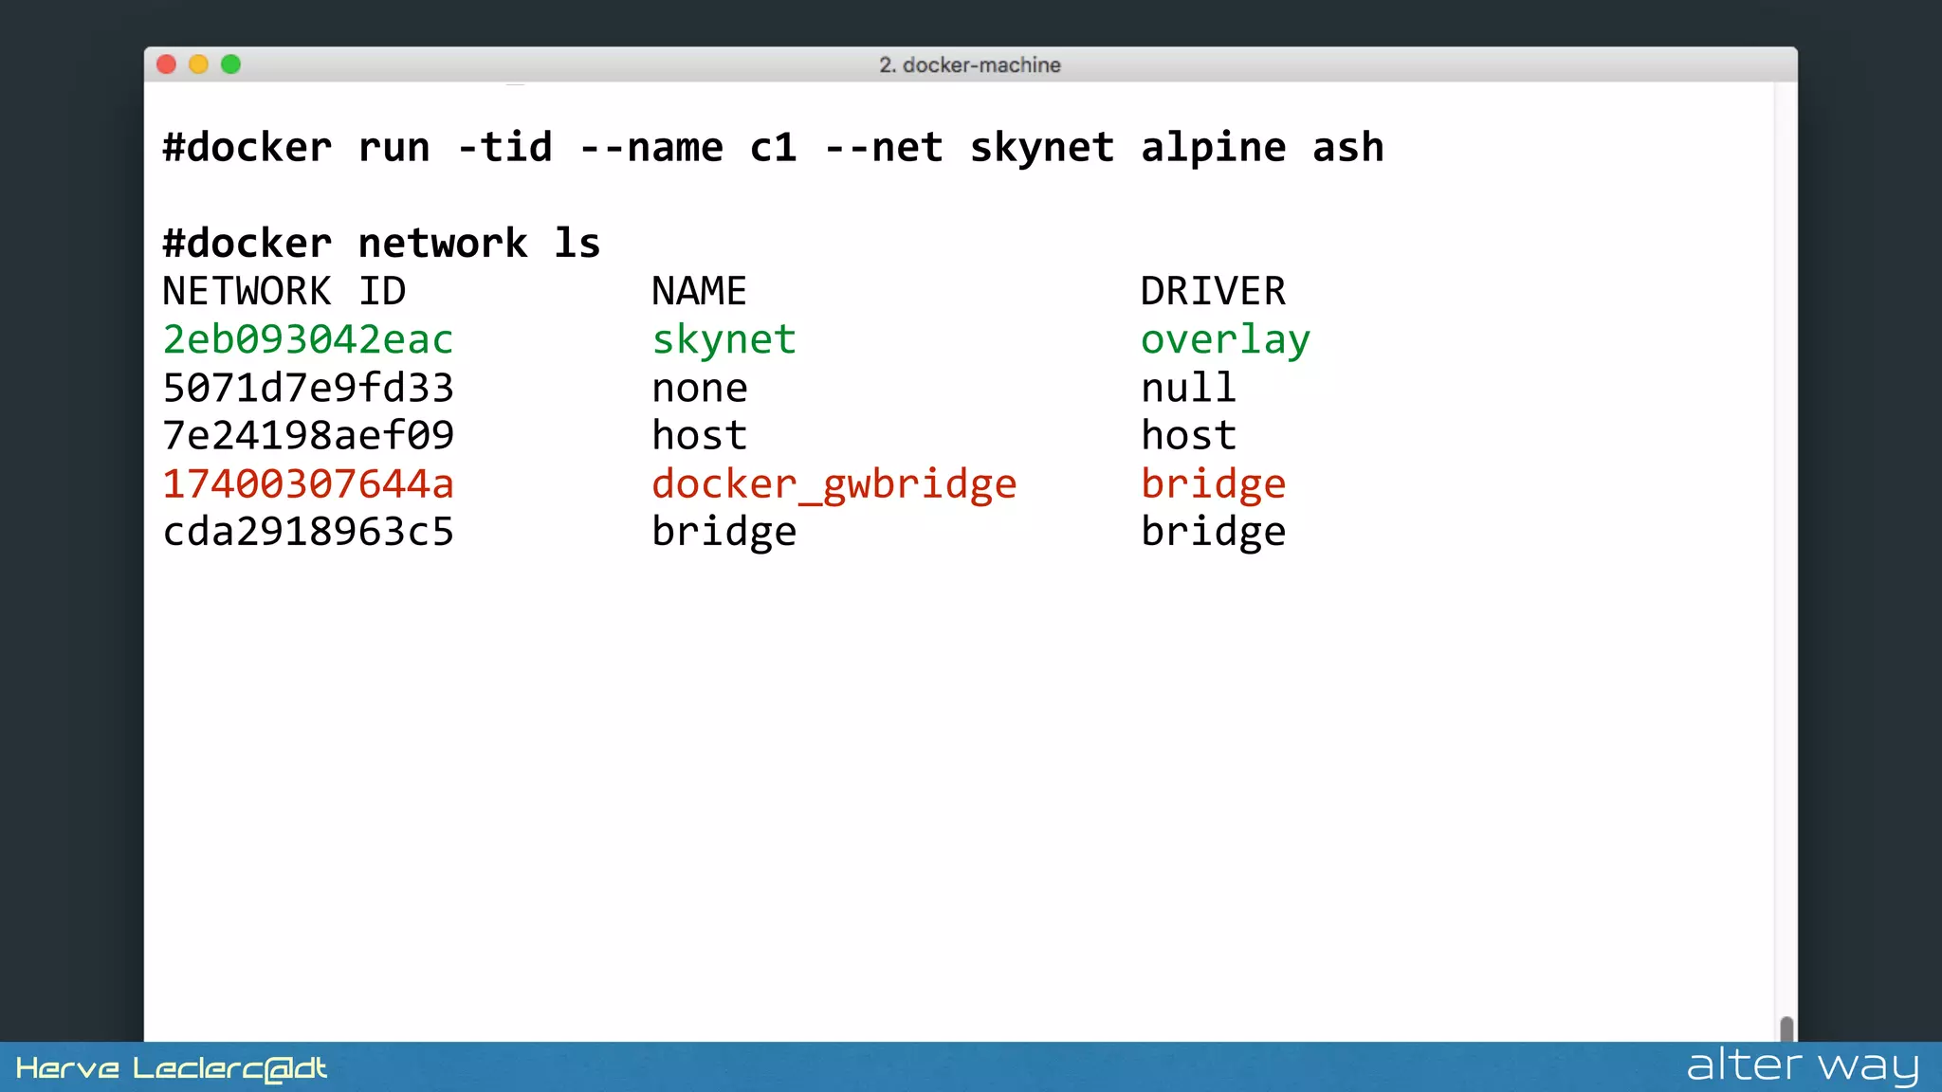The width and height of the screenshot is (1942, 1092).
Task: Click the 'alter way' logo
Action: coord(1803,1066)
